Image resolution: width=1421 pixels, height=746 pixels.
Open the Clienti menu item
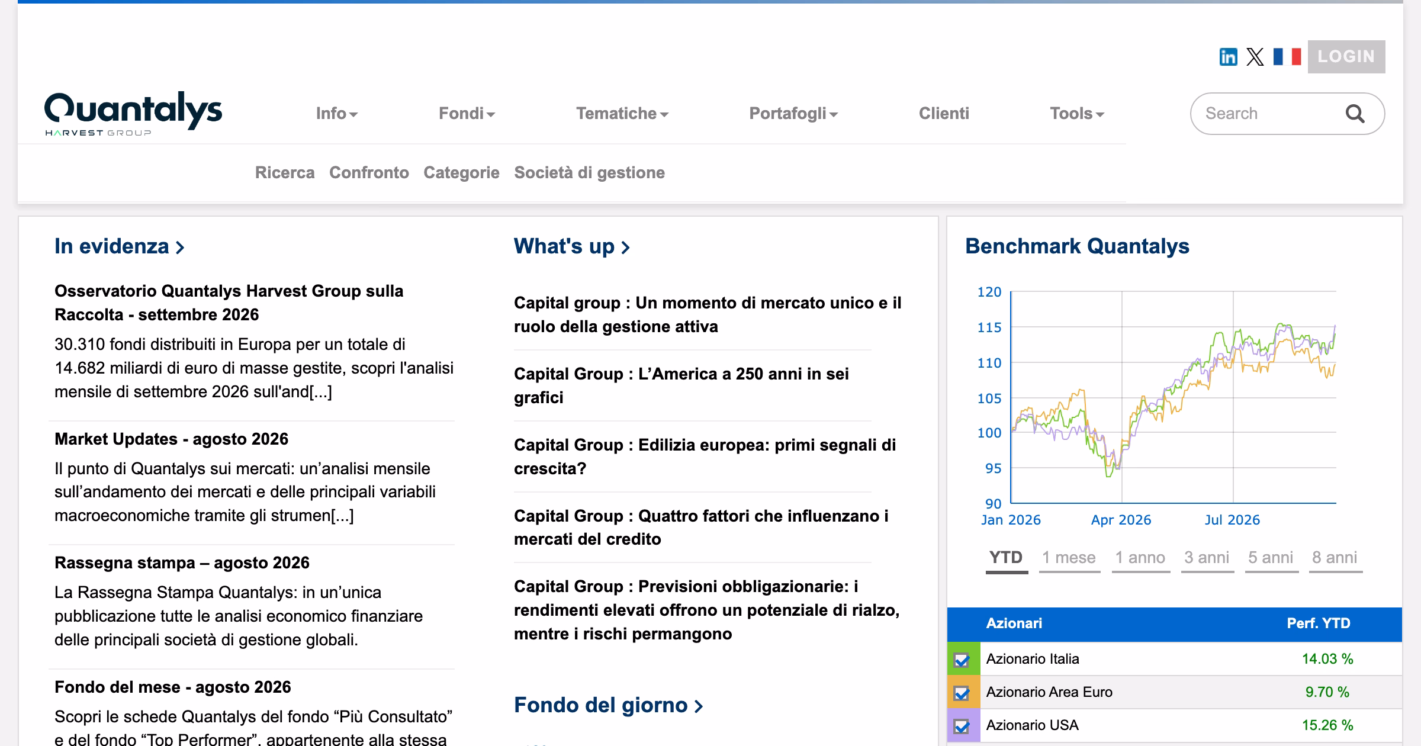coord(944,113)
